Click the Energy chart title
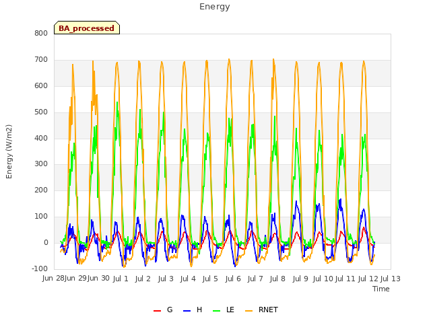 click(214, 7)
